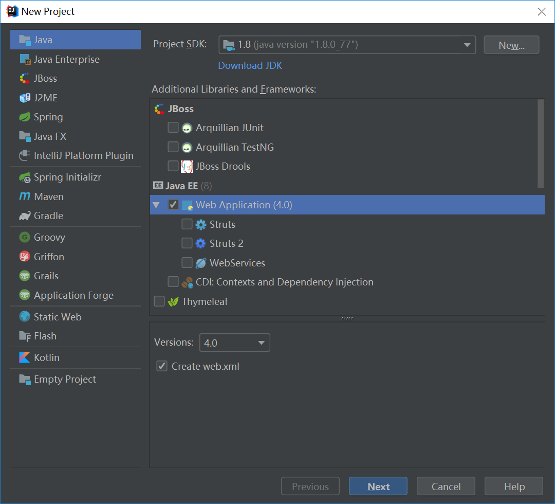Click the Groovy G icon

click(x=25, y=237)
